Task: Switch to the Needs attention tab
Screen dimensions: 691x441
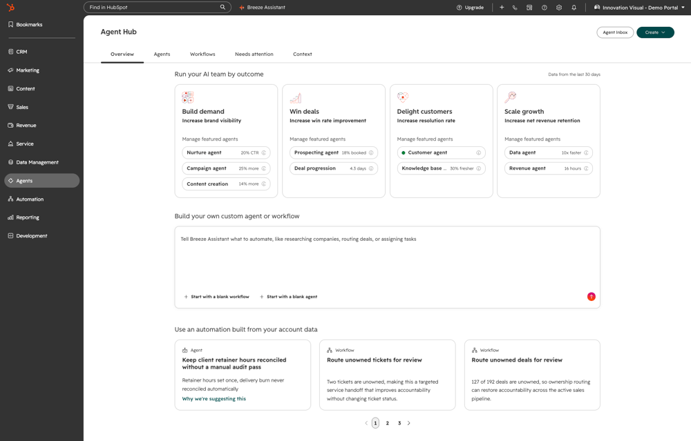Action: 254,54
